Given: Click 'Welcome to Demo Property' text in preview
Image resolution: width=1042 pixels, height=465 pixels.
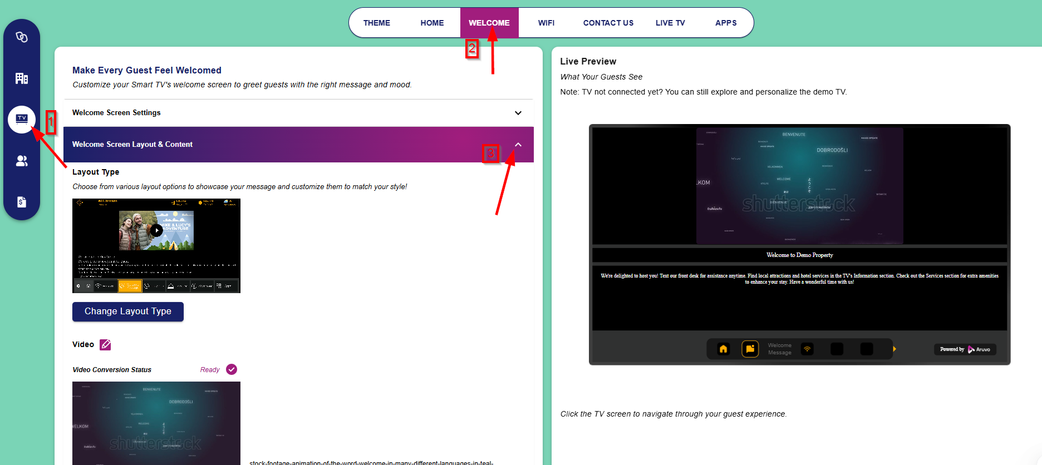Looking at the screenshot, I should pos(799,255).
